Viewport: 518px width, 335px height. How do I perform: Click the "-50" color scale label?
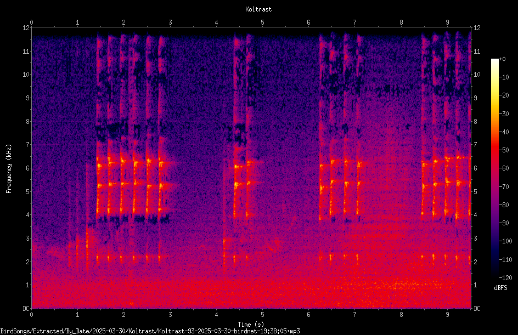click(x=504, y=150)
